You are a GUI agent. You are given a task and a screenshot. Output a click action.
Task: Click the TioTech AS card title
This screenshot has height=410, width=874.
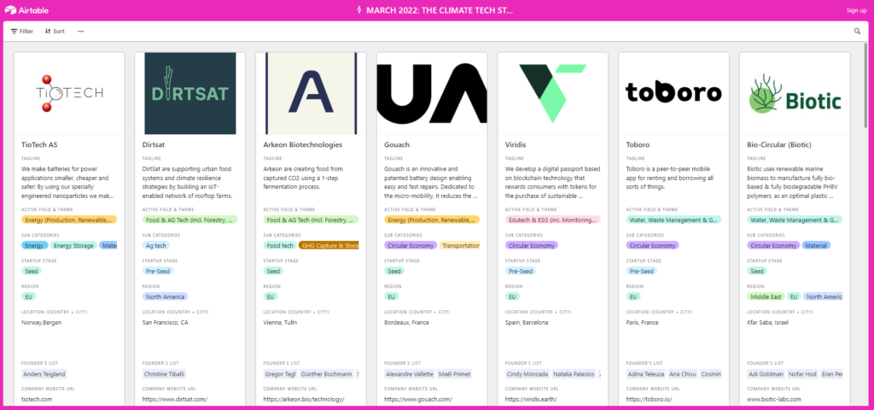[39, 145]
